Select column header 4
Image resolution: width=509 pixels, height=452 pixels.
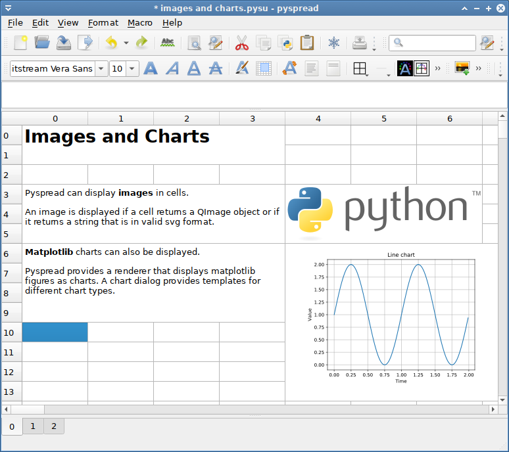pos(318,118)
